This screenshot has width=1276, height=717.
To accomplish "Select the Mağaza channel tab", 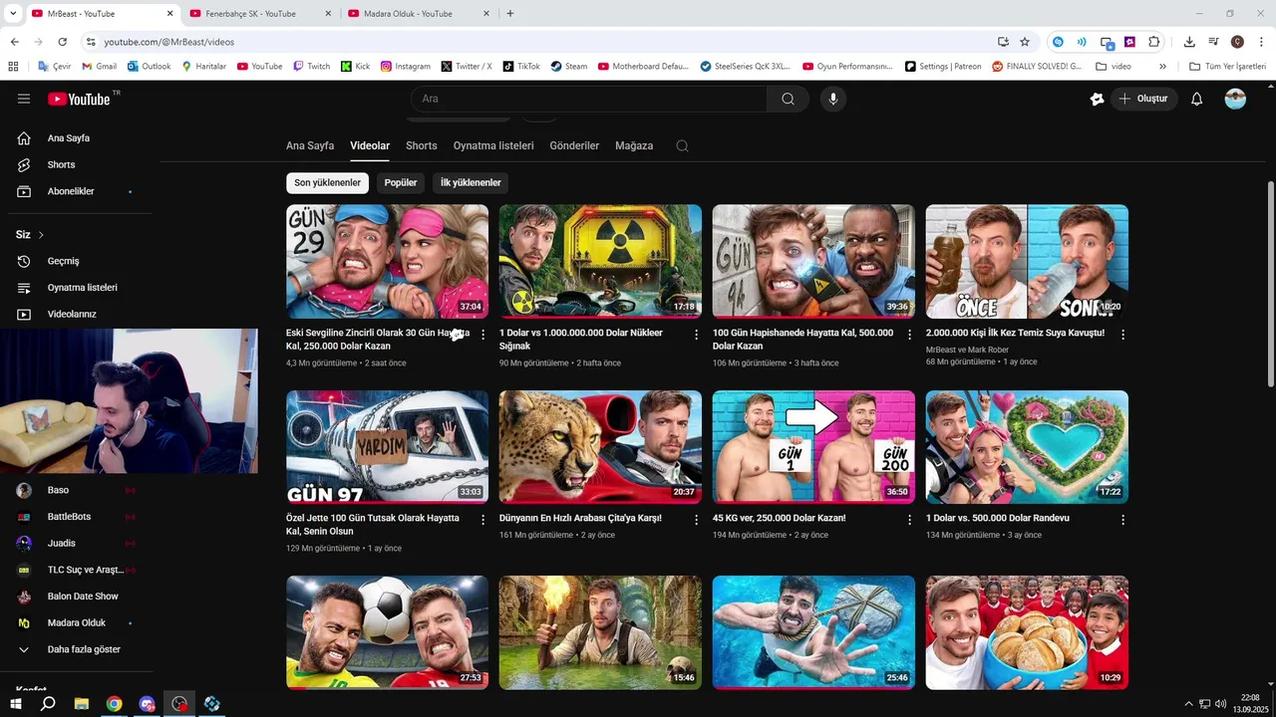I will [634, 145].
